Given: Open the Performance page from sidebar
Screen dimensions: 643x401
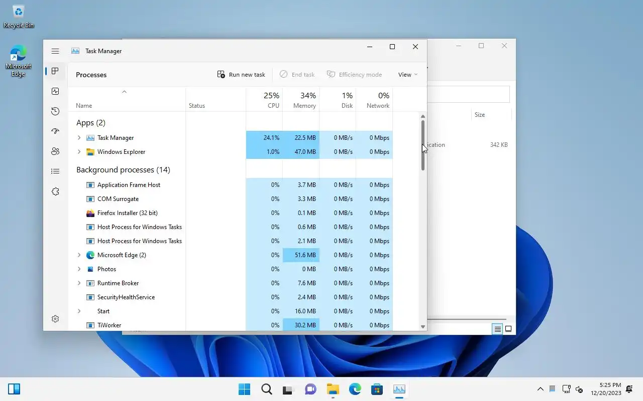Looking at the screenshot, I should 55,91.
